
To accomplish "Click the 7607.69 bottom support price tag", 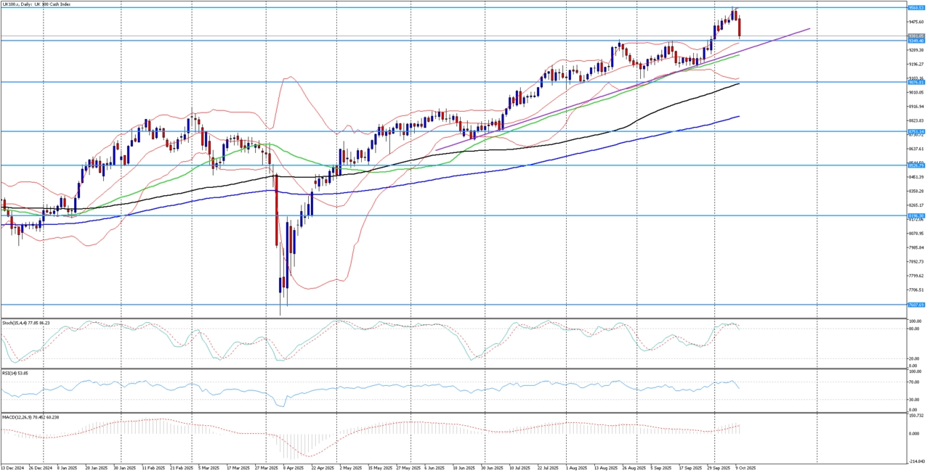I will coord(915,305).
